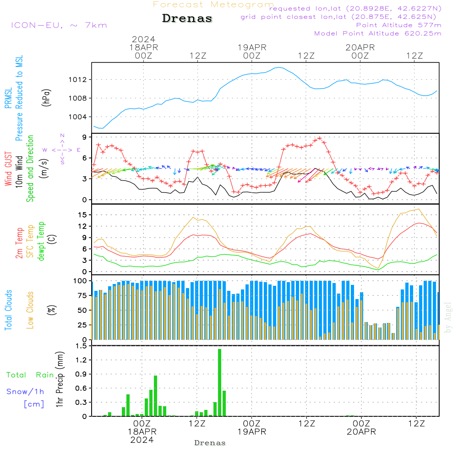This screenshot has height=458, width=458.
Task: Click "Model Point Altitude 620.25m" line
Action: pyautogui.click(x=378, y=33)
